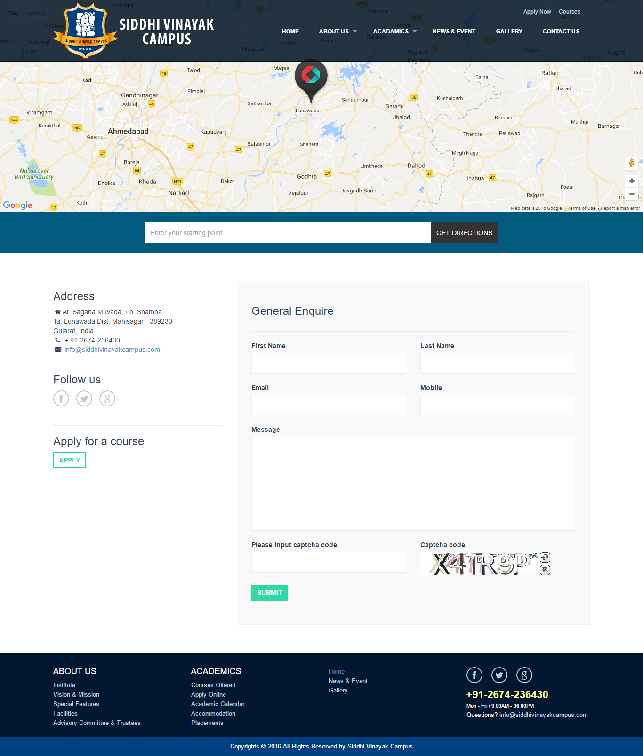This screenshot has height=756, width=643.
Task: Focus the Mobile field
Action: (x=498, y=405)
